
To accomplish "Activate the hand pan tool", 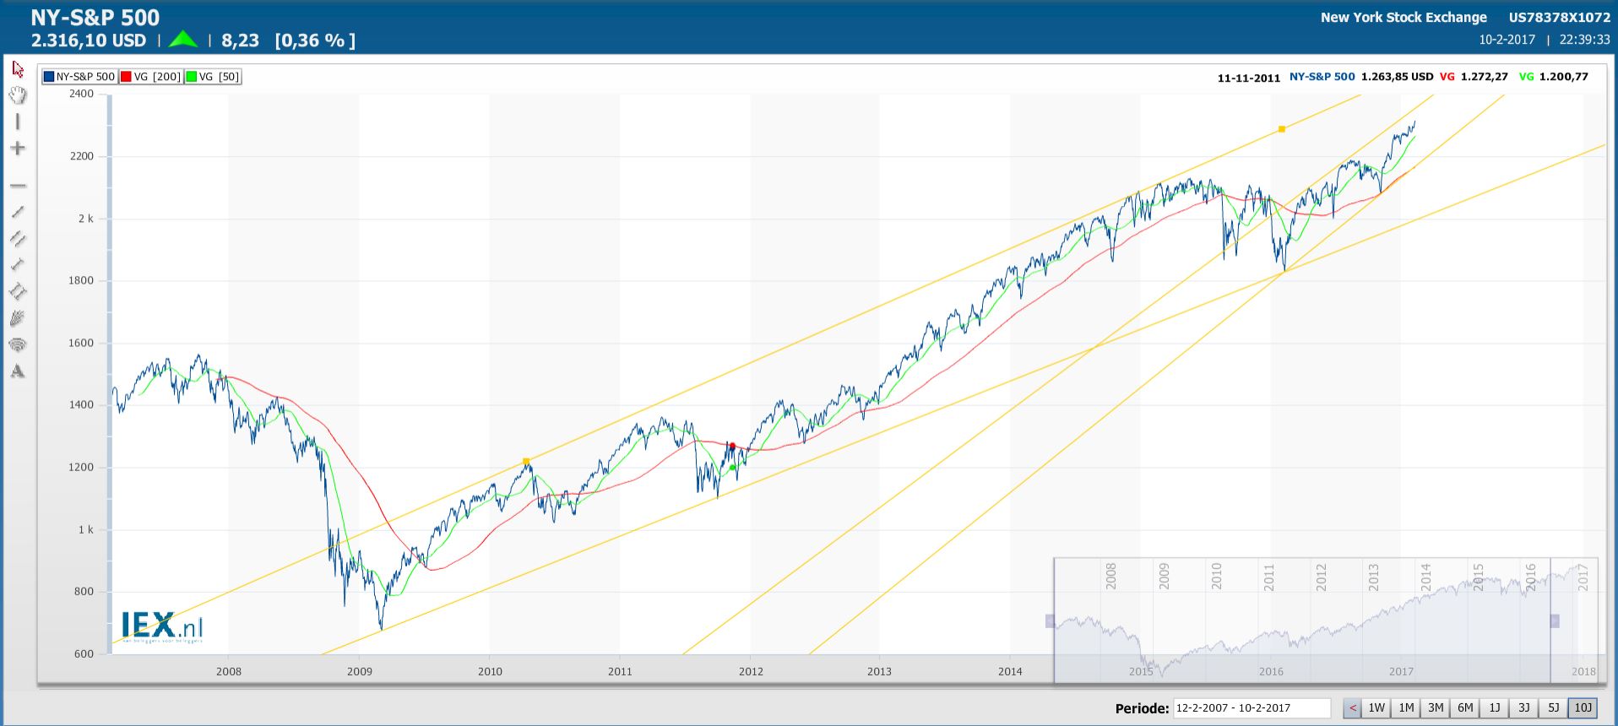I will pos(18,95).
